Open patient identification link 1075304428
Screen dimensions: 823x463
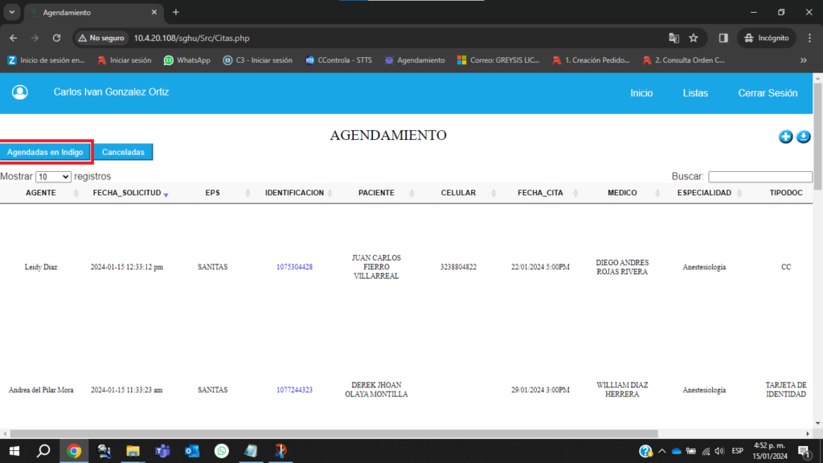click(x=294, y=267)
